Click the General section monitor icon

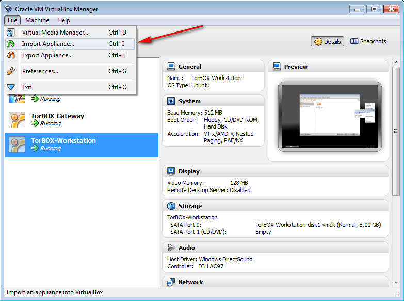[x=171, y=66]
